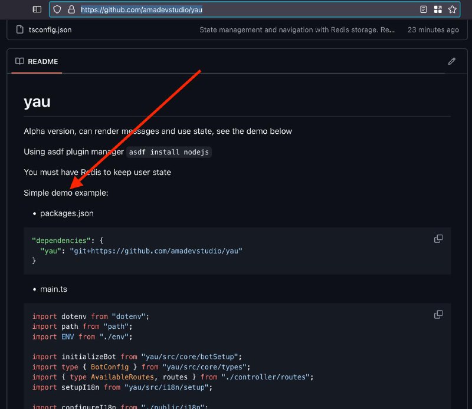Open the browser sidebar panel icon
This screenshot has height=409, width=472.
pos(37,9)
